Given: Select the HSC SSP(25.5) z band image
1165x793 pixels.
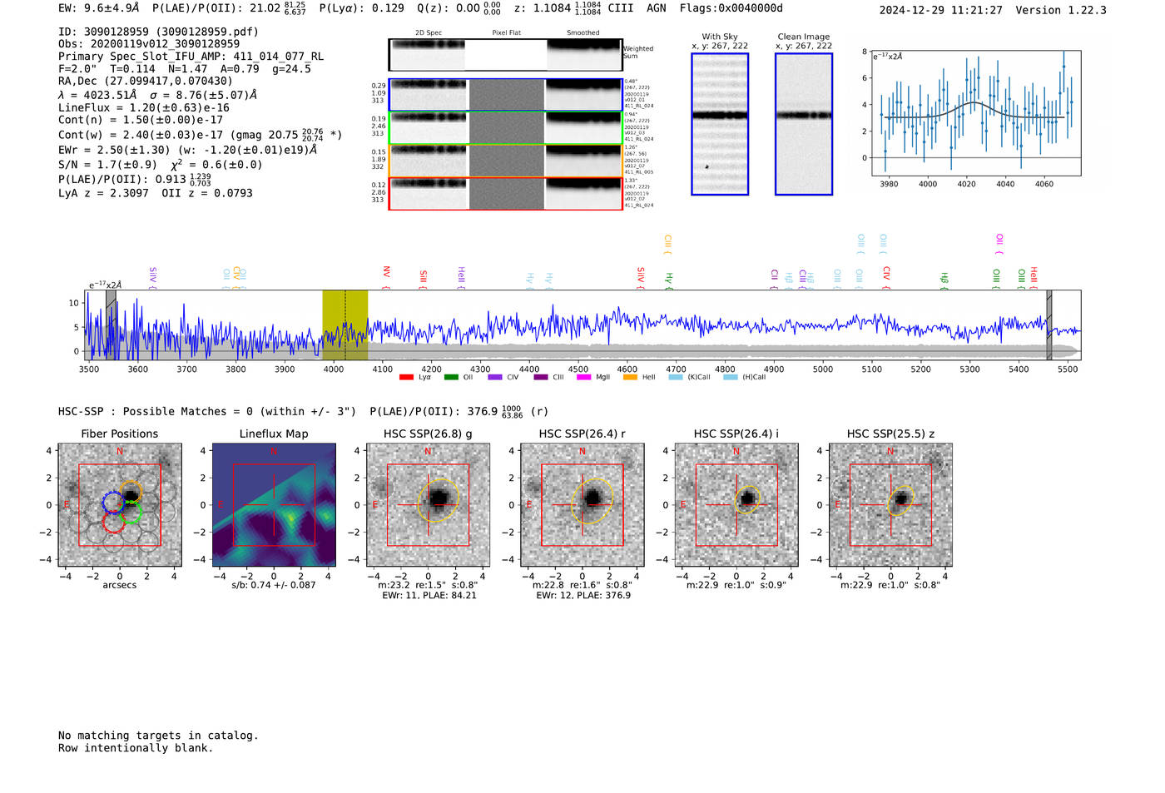Looking at the screenshot, I should (x=890, y=505).
